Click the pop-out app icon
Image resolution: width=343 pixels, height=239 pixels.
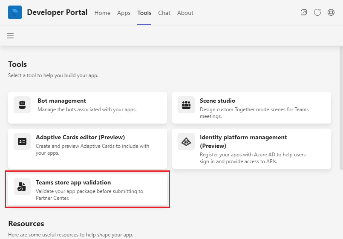point(304,12)
